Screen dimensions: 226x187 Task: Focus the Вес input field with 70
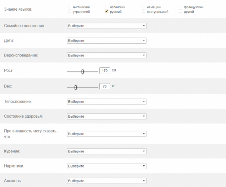105,86
